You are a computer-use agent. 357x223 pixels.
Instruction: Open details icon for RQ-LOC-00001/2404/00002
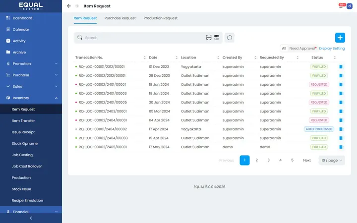341,129
